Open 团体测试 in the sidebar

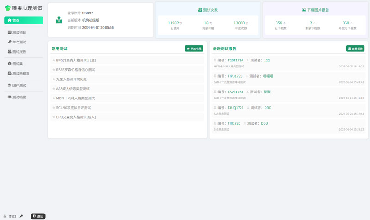click(24, 86)
